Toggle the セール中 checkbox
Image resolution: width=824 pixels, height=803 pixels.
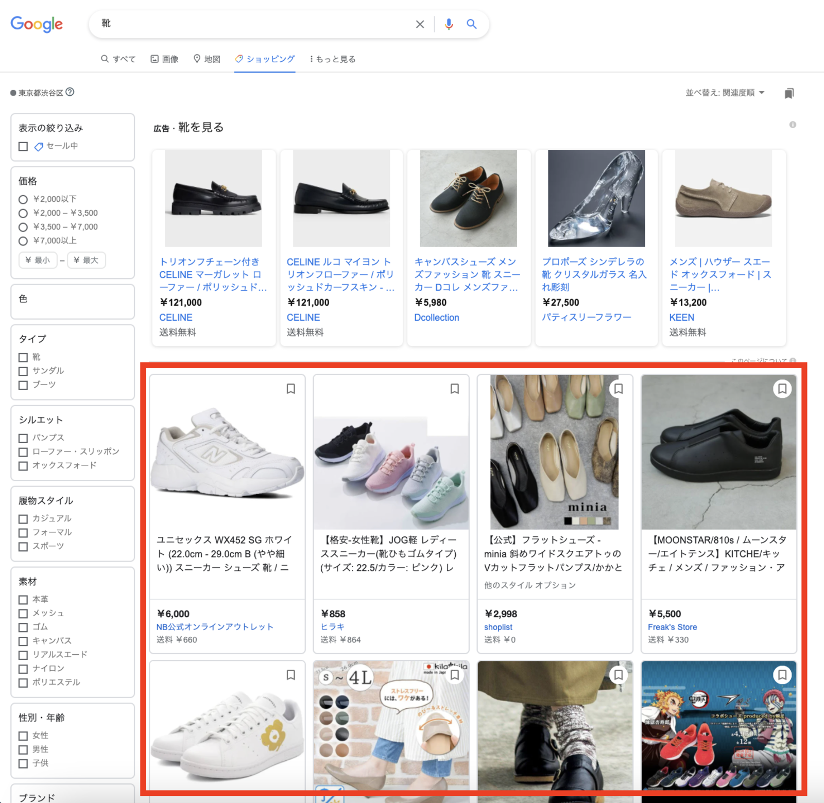(x=23, y=147)
